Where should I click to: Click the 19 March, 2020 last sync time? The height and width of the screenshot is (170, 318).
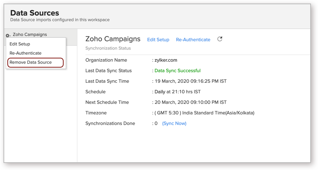191,81
